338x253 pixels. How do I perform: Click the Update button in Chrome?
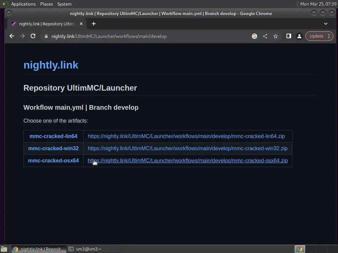coord(316,36)
